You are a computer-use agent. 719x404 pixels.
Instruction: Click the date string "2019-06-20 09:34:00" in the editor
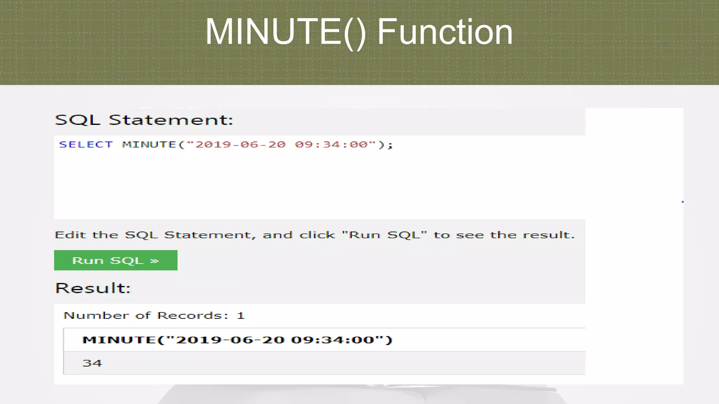(281, 144)
